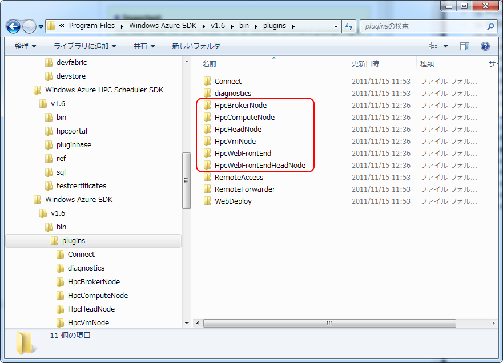Expand breadcrumb arrow after Windows Azure SDK
Viewport: 503px width, 363px height.
(x=204, y=26)
